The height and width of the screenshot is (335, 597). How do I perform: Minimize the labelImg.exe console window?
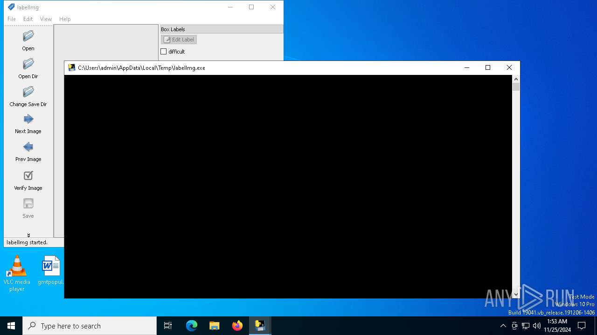(x=466, y=67)
